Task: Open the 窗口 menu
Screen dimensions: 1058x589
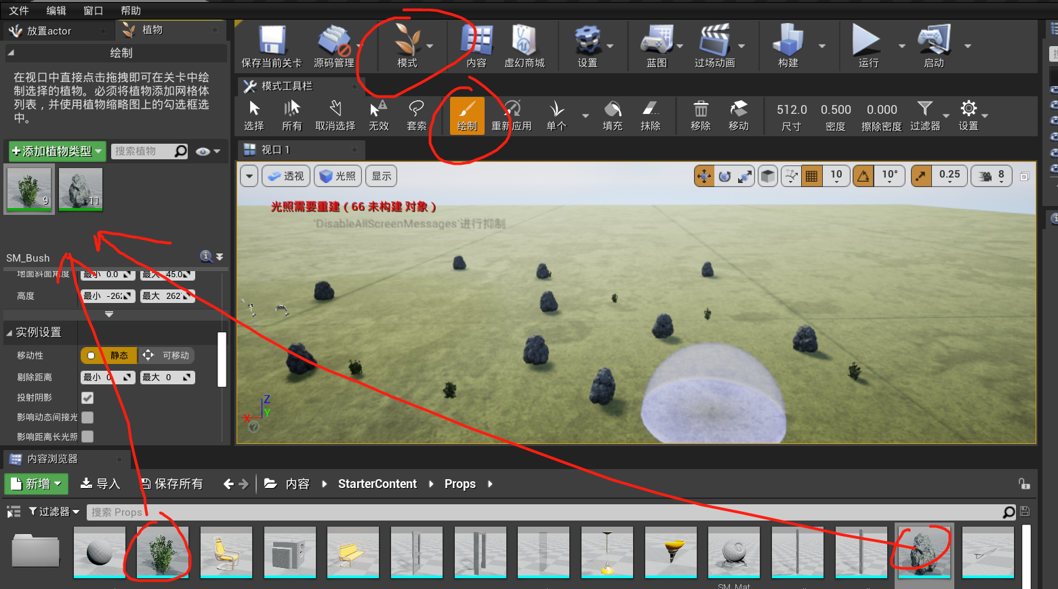Action: click(x=93, y=11)
